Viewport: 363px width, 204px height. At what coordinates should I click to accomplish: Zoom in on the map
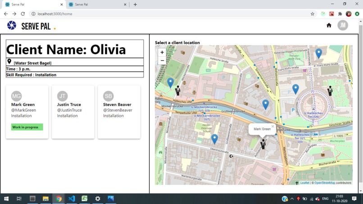click(x=162, y=52)
